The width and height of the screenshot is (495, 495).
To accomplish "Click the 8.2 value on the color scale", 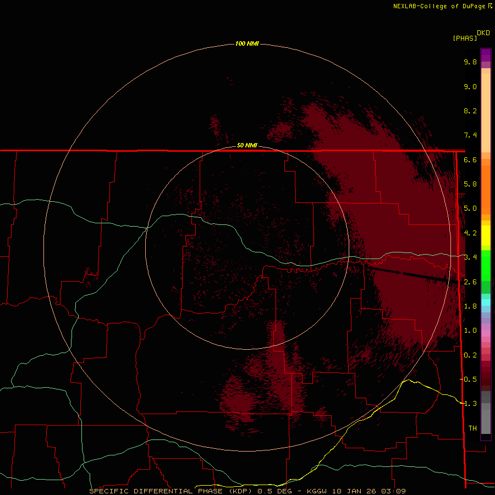I will [x=470, y=111].
